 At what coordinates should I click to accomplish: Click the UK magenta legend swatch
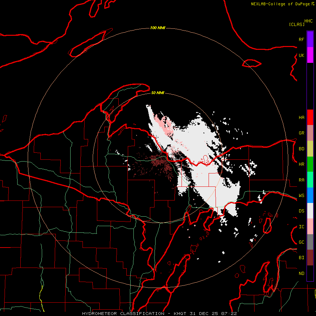(x=310, y=55)
